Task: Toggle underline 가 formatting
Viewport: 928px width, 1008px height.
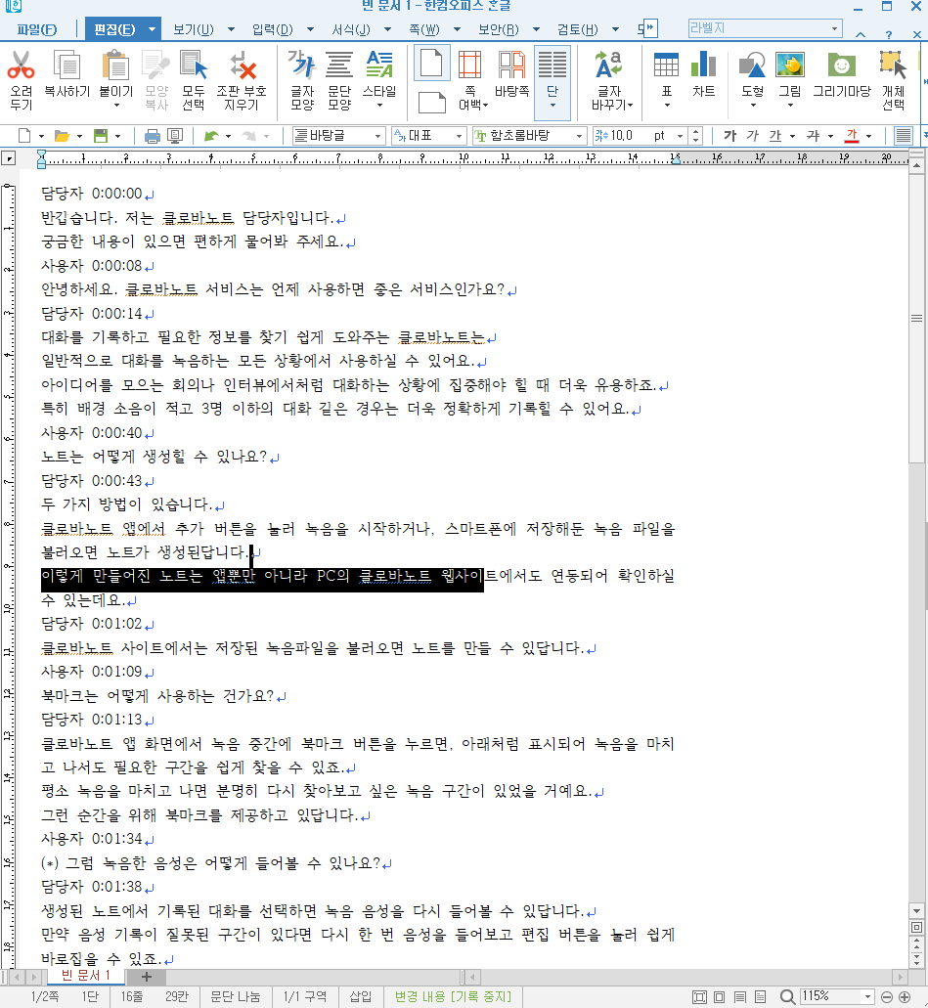Action: tap(775, 136)
